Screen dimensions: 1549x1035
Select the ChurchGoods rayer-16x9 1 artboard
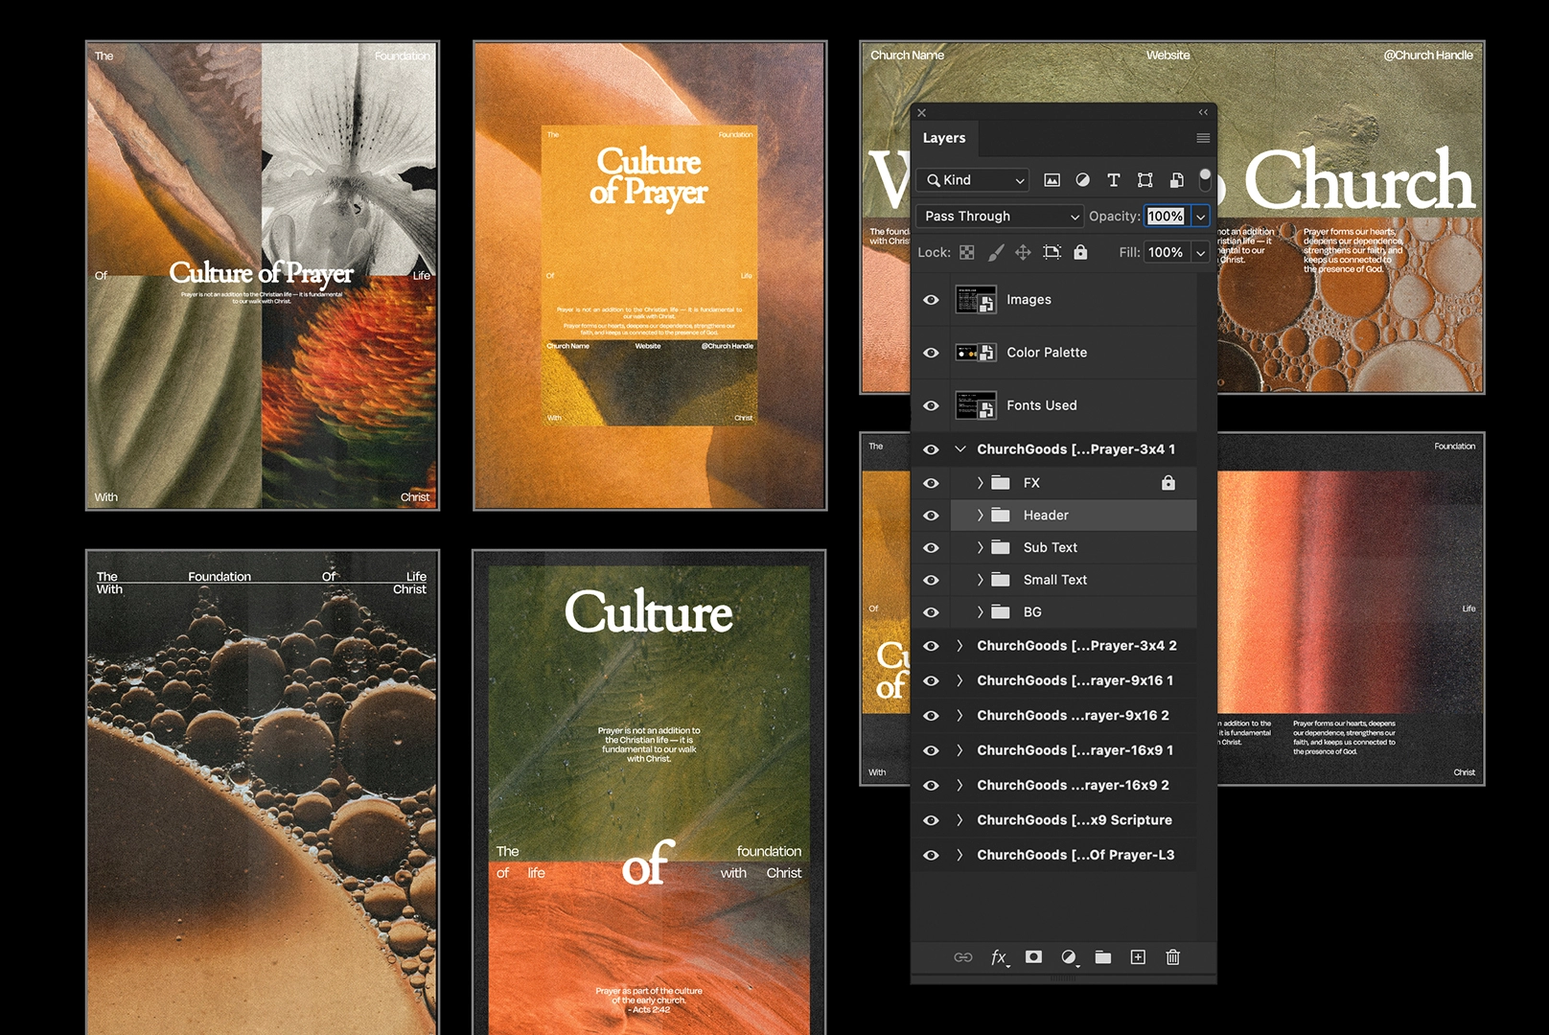(1074, 750)
